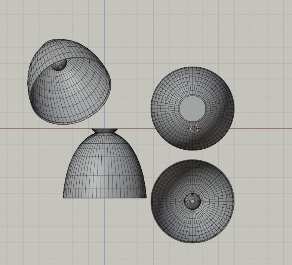Click the red-white 3D cursor
Screen dimensions: 292x265
tap(194, 129)
